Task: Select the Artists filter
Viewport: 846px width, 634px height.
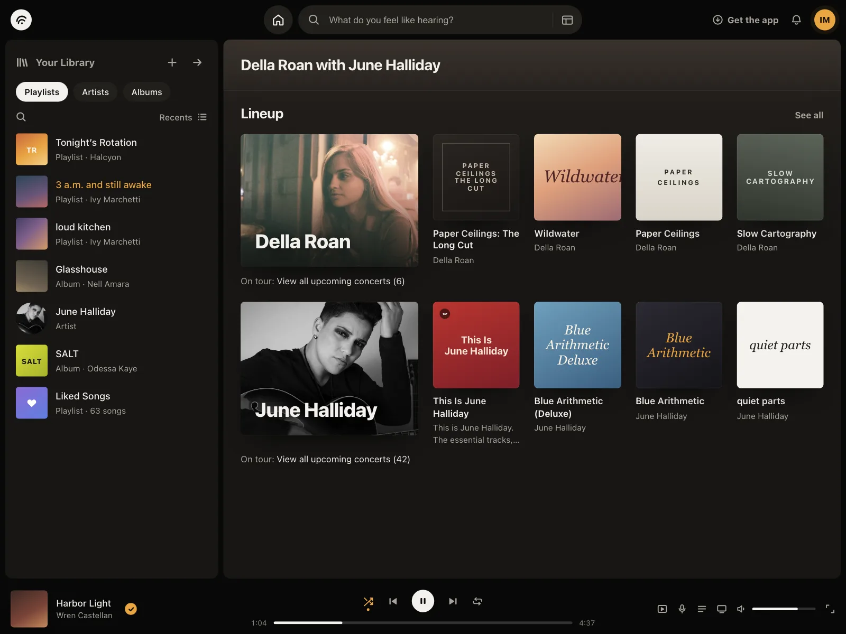Action: (x=95, y=92)
